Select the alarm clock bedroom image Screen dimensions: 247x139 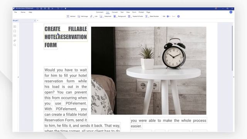[149, 71]
